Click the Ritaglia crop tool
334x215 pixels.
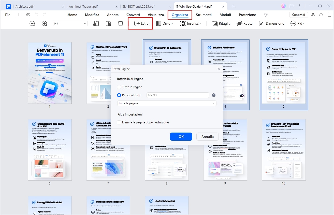coord(221,23)
